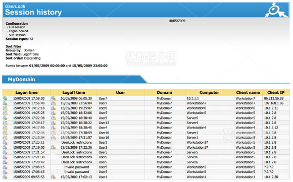Image resolution: width=293 pixels, height=182 pixels.
Task: Click the Configuration heading link
Action: click(x=17, y=24)
